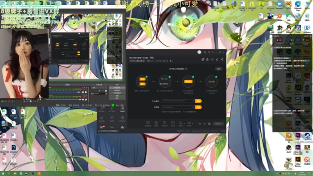Copy the stream key with yellow button
Viewport: 313px width, 176px height.
point(198,107)
